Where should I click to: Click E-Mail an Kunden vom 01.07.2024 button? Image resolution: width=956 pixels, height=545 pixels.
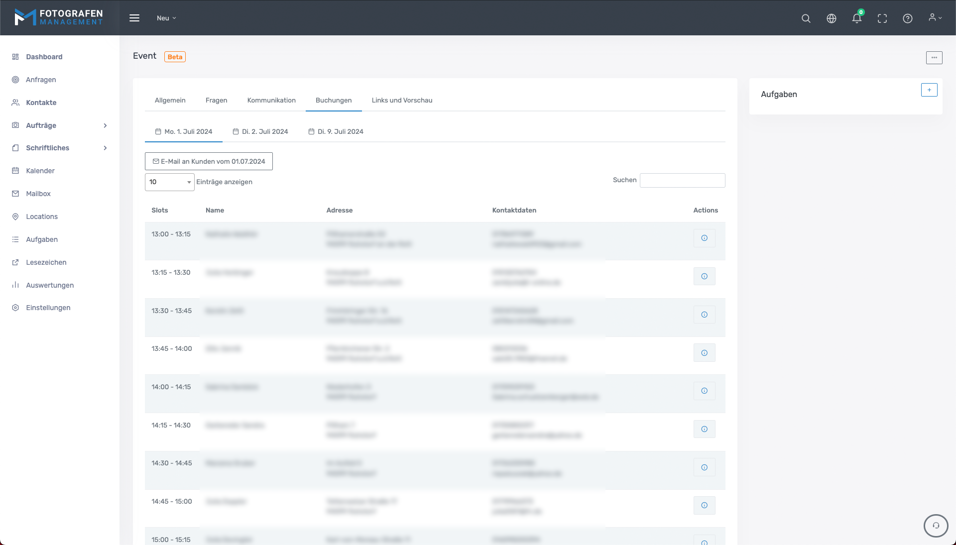coord(209,161)
